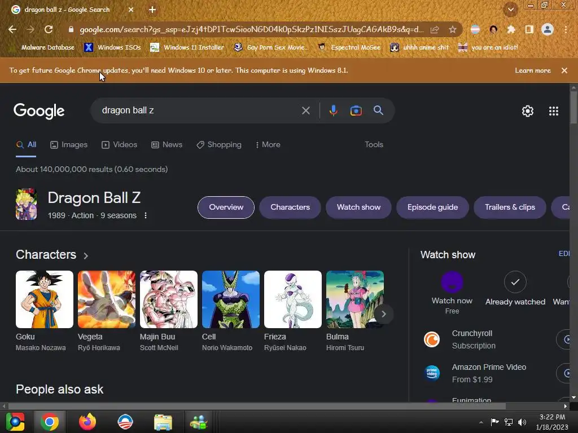Open File Explorer from the taskbar
This screenshot has width=578, height=433.
pyautogui.click(x=163, y=422)
